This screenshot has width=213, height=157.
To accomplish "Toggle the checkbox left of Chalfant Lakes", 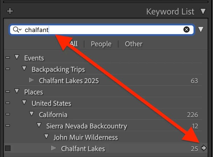I will pyautogui.click(x=8, y=148).
